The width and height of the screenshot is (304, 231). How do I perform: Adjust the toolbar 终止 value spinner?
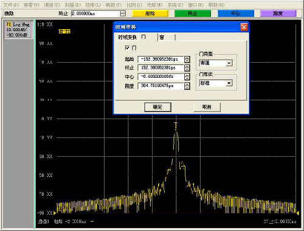(x=123, y=13)
